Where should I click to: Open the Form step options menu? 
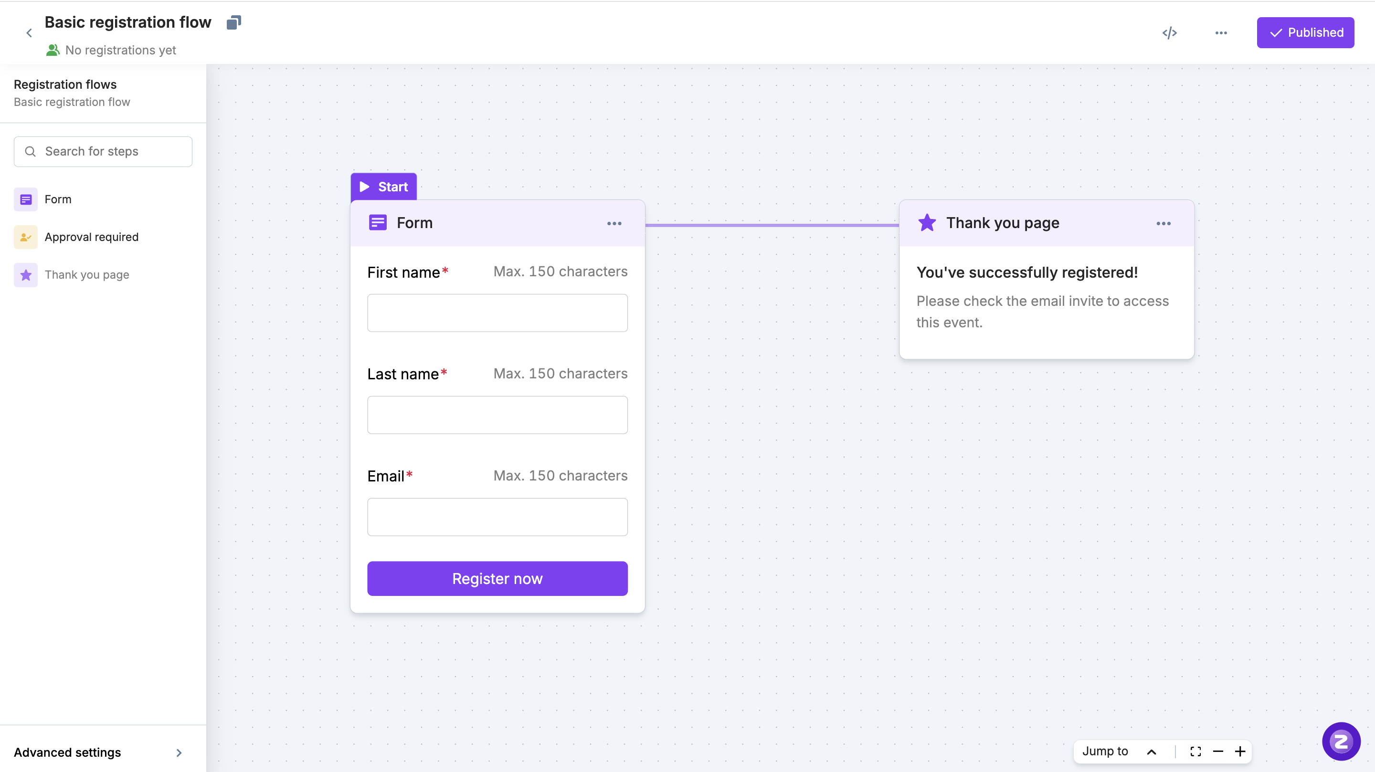coord(614,224)
